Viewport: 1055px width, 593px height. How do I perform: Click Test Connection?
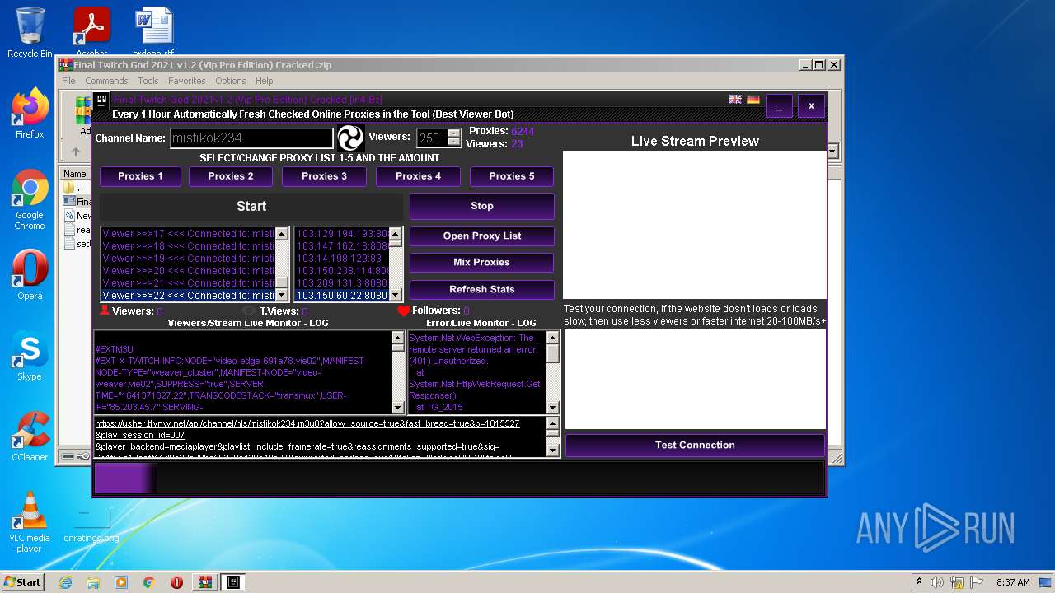[x=695, y=446]
